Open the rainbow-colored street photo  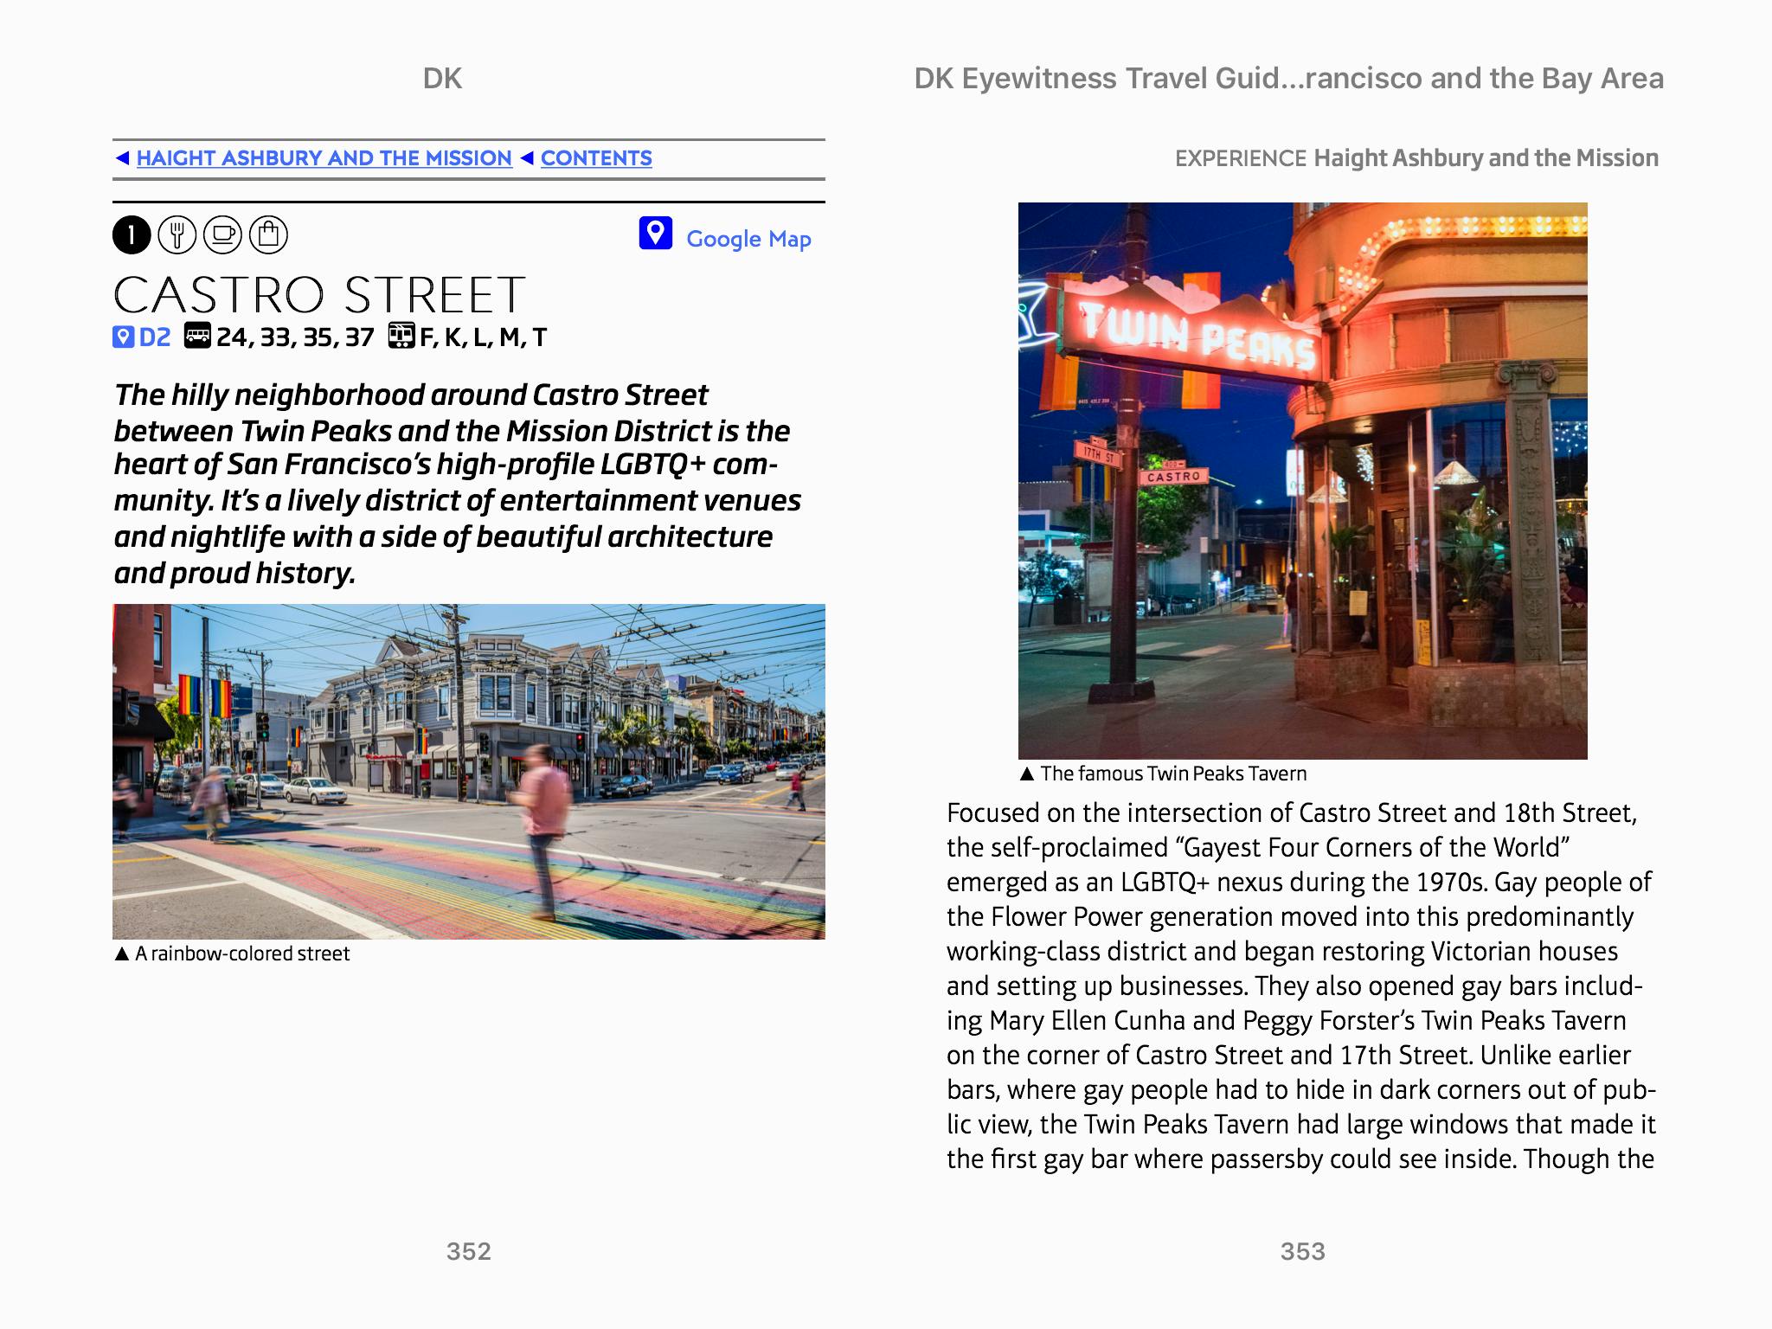click(x=468, y=771)
